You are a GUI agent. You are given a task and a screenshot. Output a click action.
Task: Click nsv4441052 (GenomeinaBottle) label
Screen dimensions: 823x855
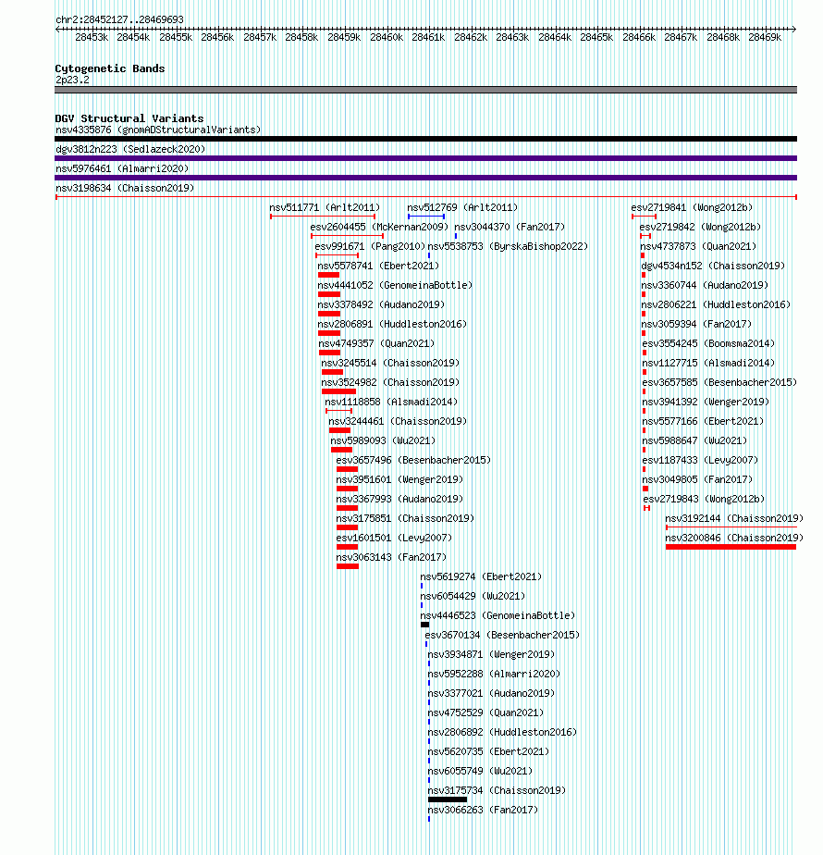click(x=395, y=285)
